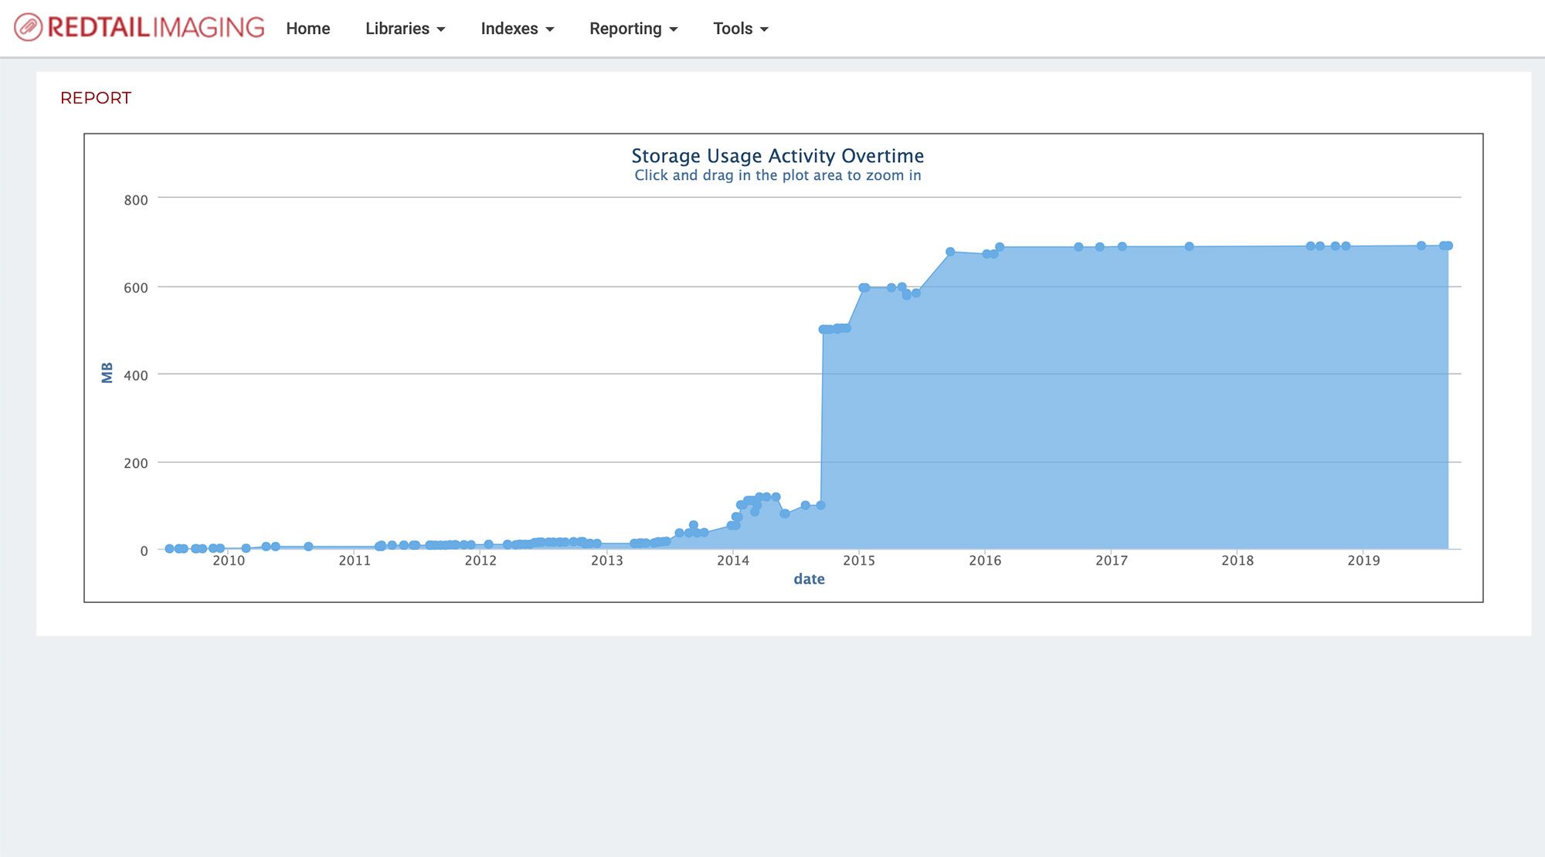Click the 2019 x-axis label
The image size is (1545, 857).
tap(1363, 561)
